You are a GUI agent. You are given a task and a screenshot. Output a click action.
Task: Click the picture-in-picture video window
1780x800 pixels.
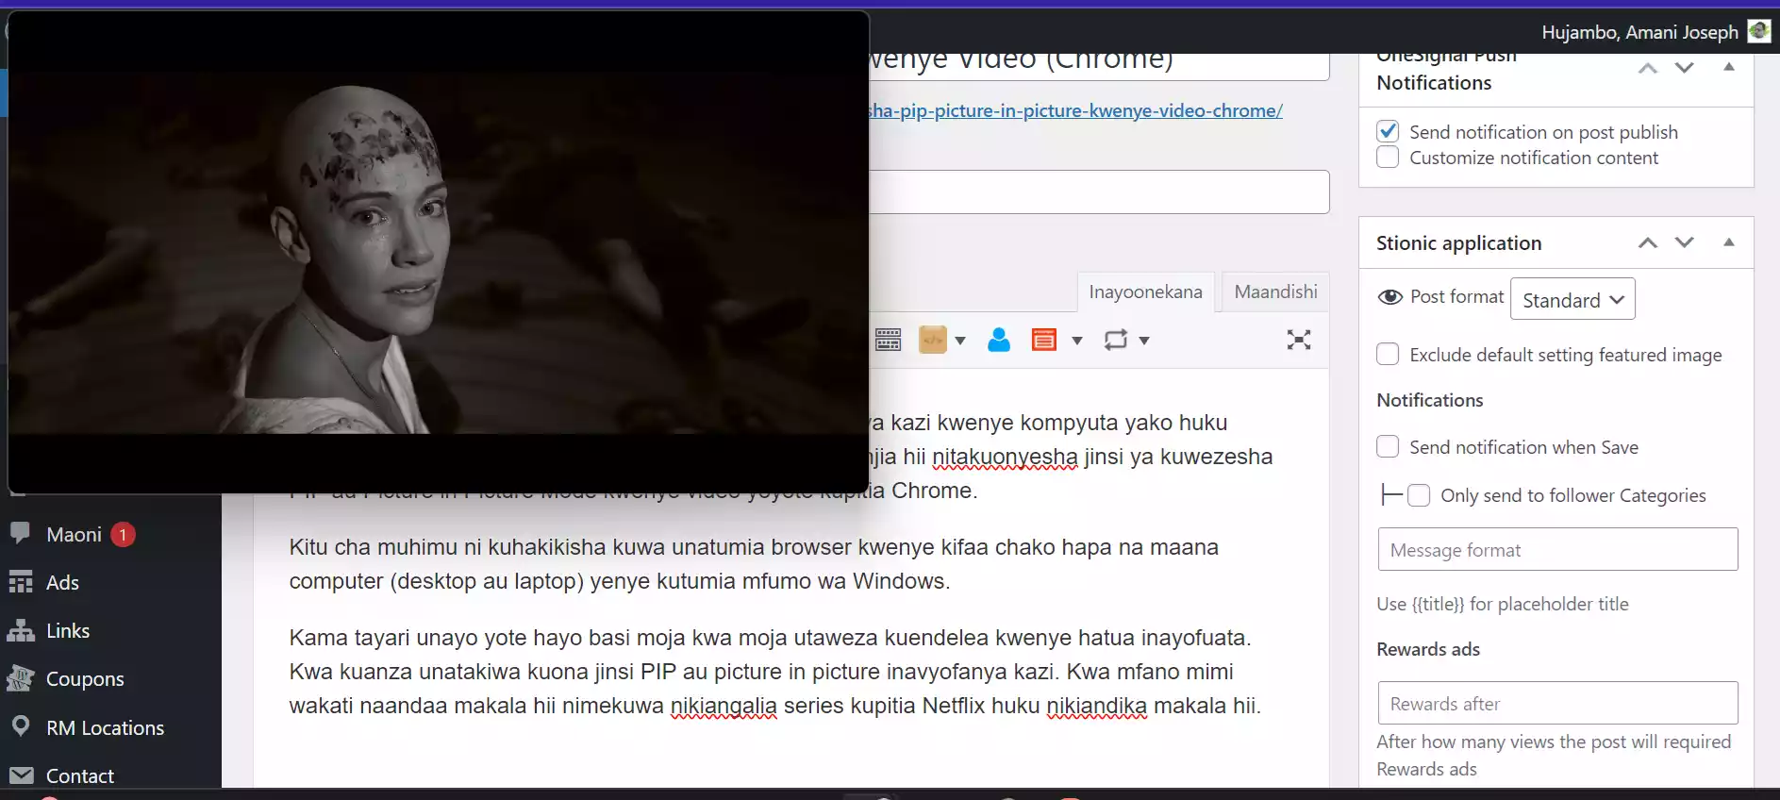[x=439, y=252]
